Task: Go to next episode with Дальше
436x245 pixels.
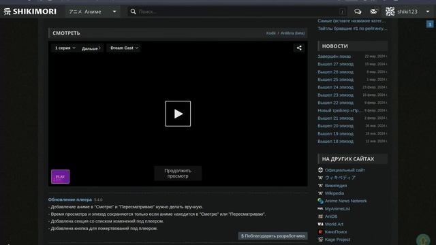Action: 91,48
